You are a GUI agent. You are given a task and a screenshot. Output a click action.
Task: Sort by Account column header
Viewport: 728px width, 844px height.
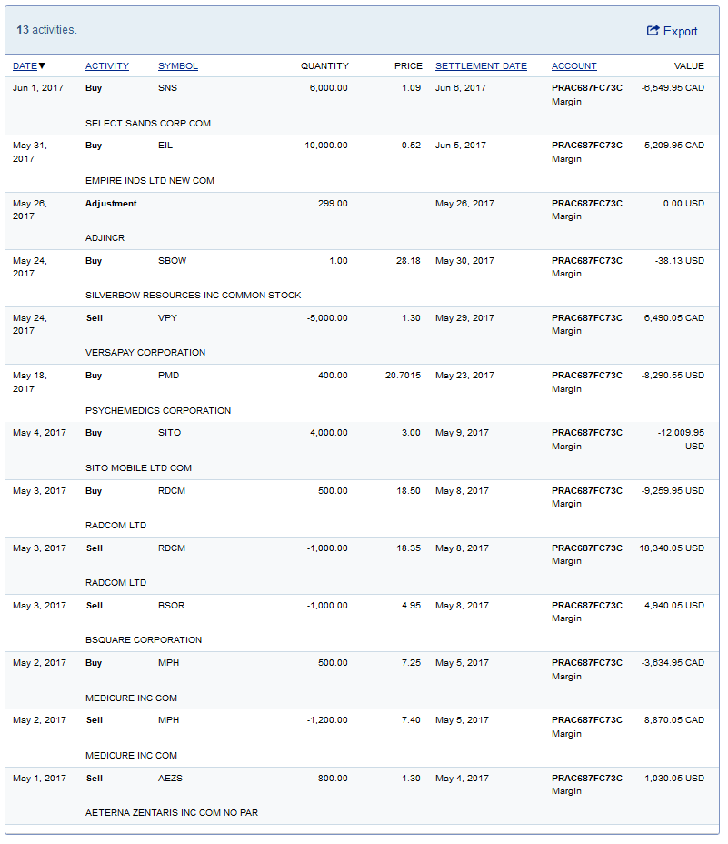(x=573, y=66)
